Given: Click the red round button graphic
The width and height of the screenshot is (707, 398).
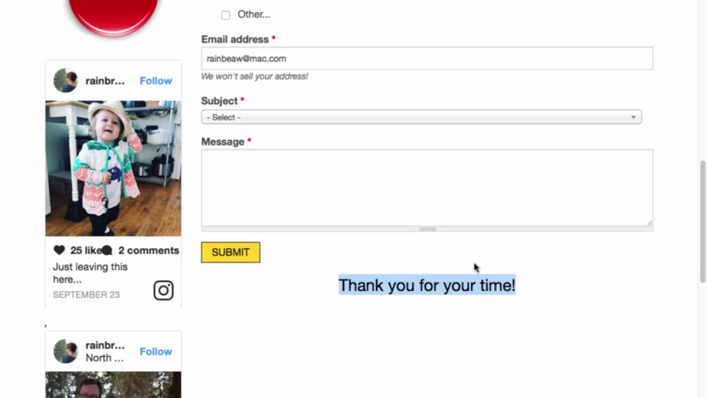Looking at the screenshot, I should click(113, 15).
